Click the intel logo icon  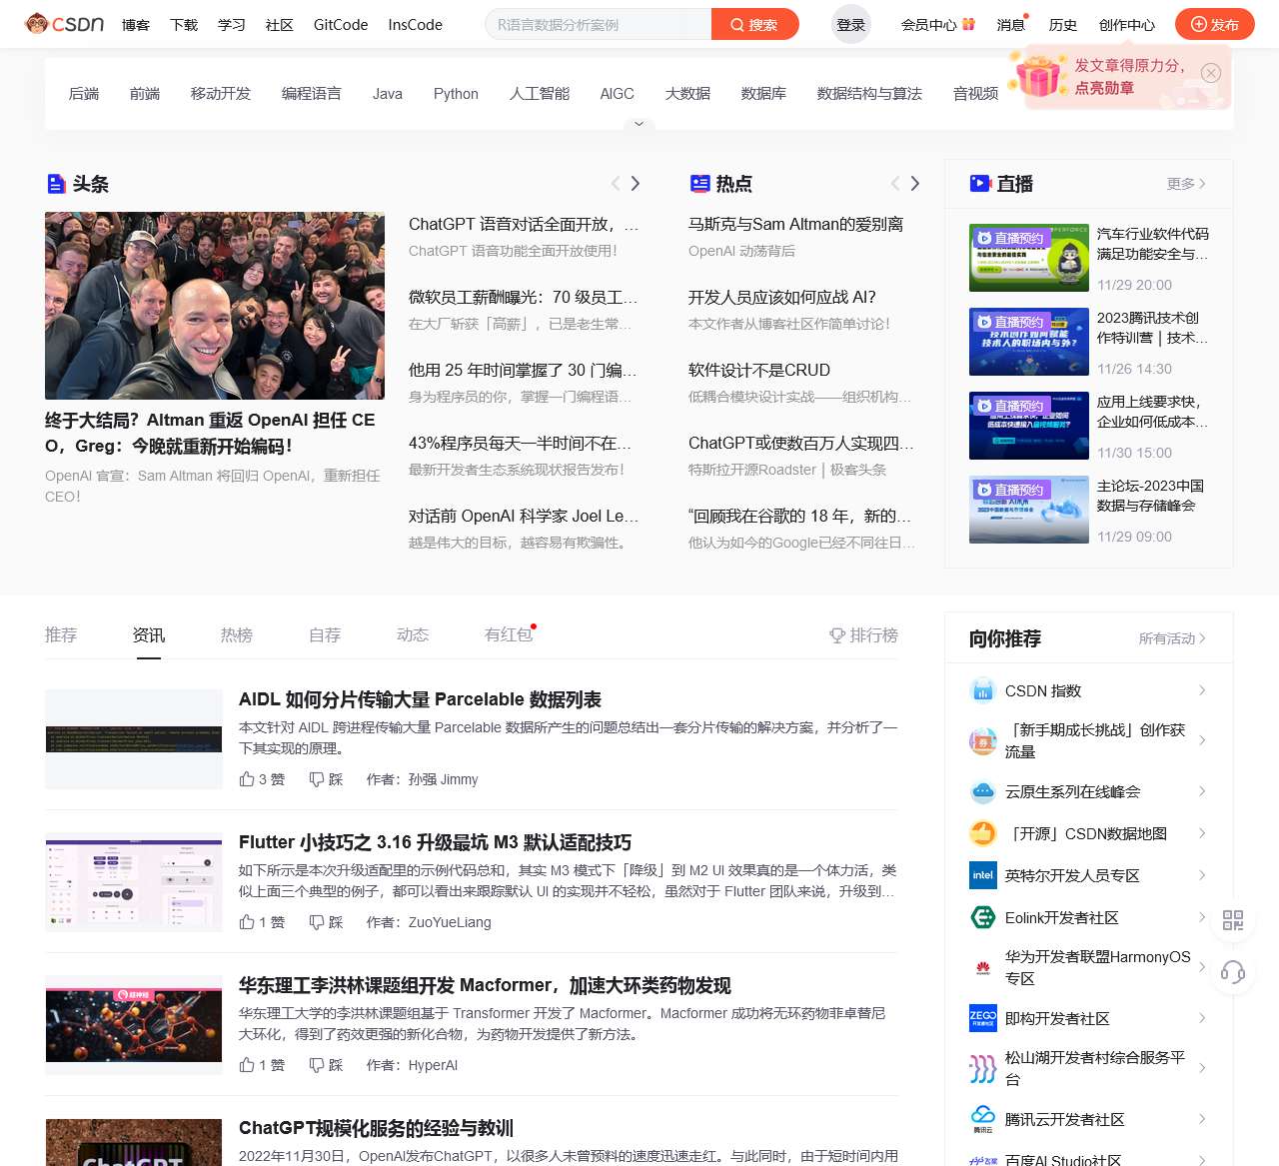[x=983, y=875]
